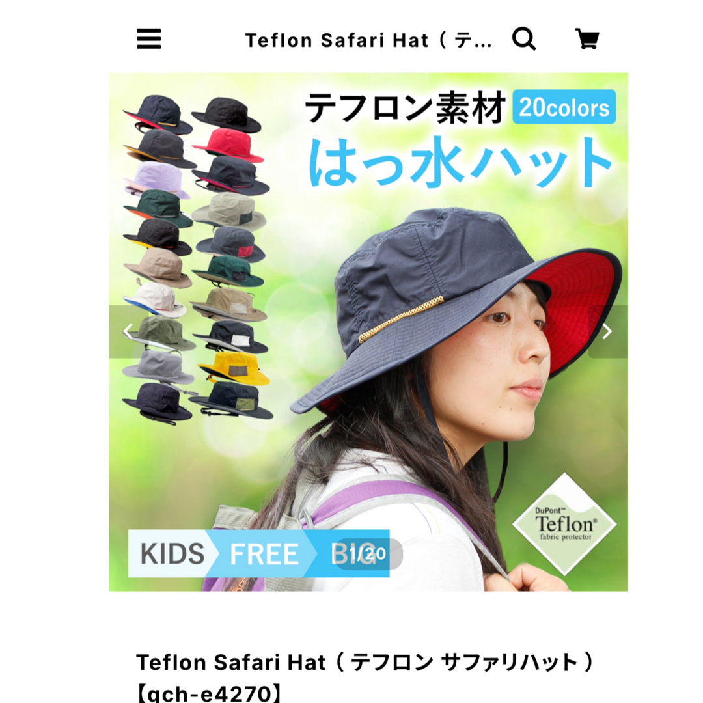This screenshot has height=703, width=703.
Task: Click product title Teflon Safari Hat gch-e4270
Action: coord(365,677)
